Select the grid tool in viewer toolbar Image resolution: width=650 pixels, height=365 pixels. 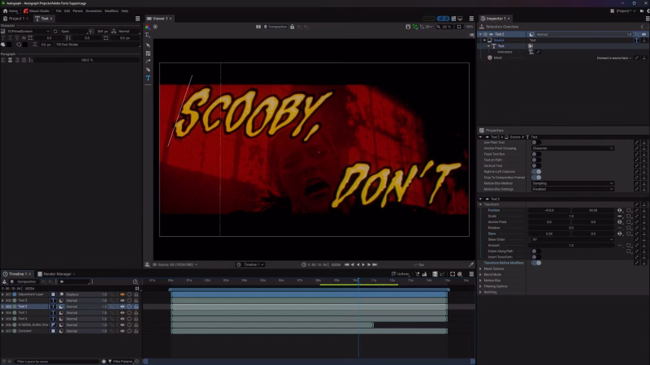(148, 54)
